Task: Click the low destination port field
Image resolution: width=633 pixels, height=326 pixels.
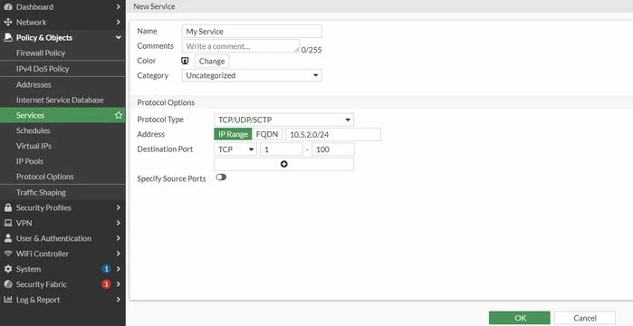Action: [282, 149]
